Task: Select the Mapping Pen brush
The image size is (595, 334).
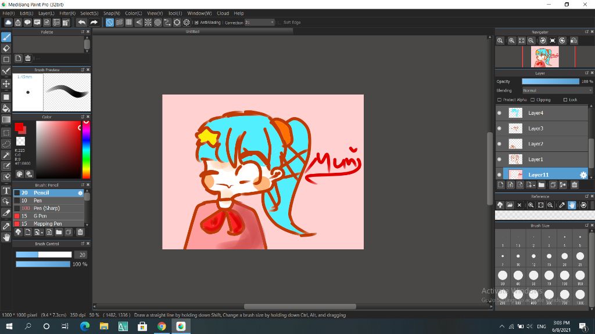Action: (49, 224)
